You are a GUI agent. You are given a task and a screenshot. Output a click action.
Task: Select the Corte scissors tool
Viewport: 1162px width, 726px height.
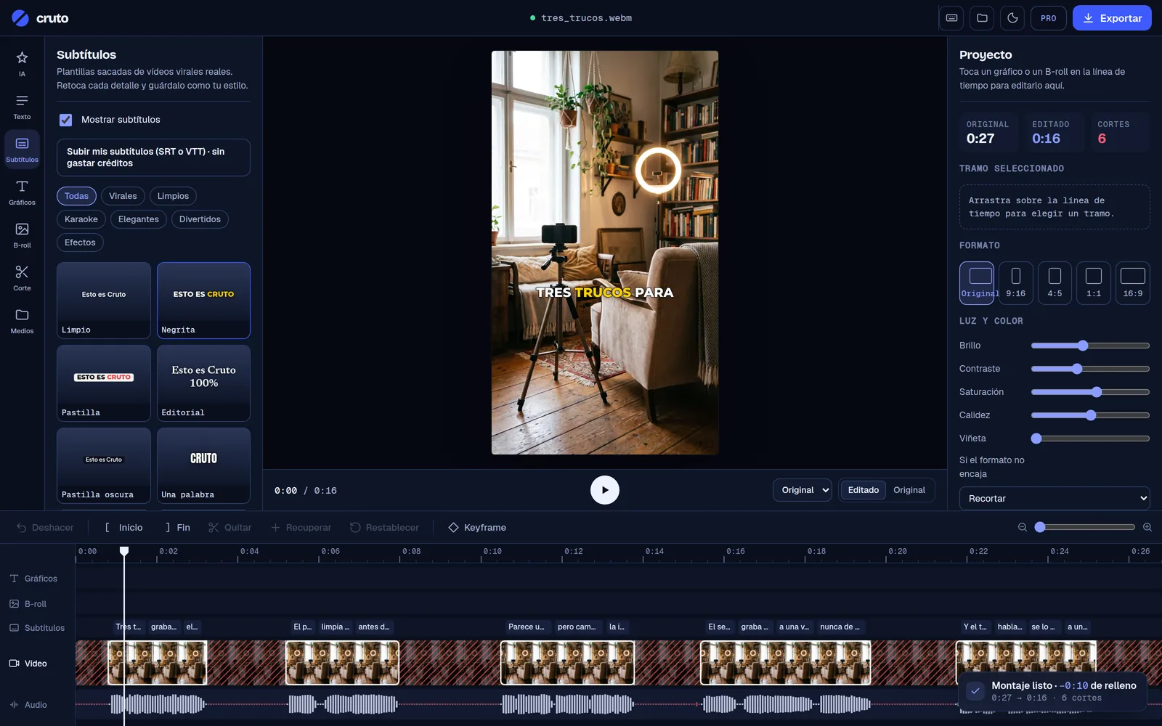click(22, 278)
